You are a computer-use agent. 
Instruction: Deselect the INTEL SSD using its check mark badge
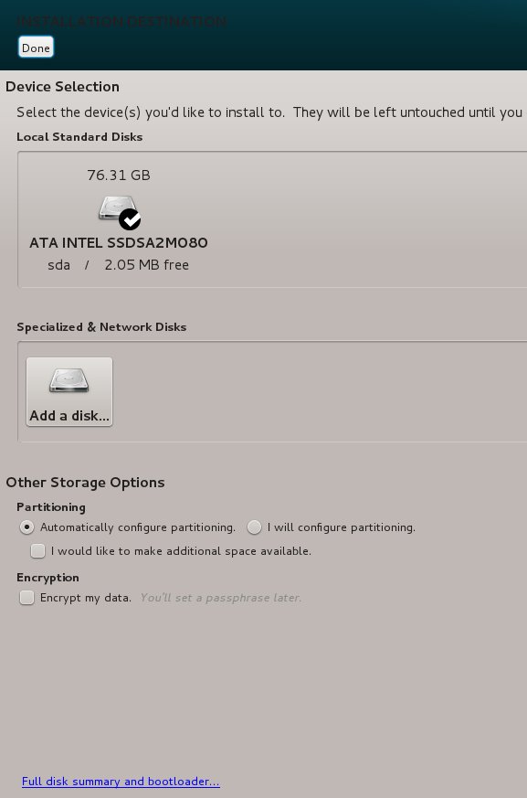point(130,220)
